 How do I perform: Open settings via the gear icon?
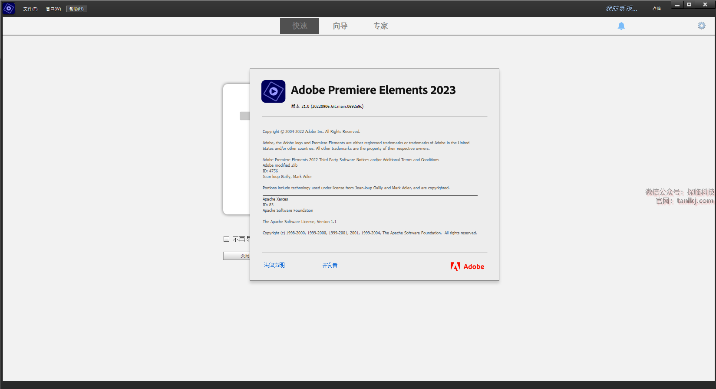coord(702,26)
